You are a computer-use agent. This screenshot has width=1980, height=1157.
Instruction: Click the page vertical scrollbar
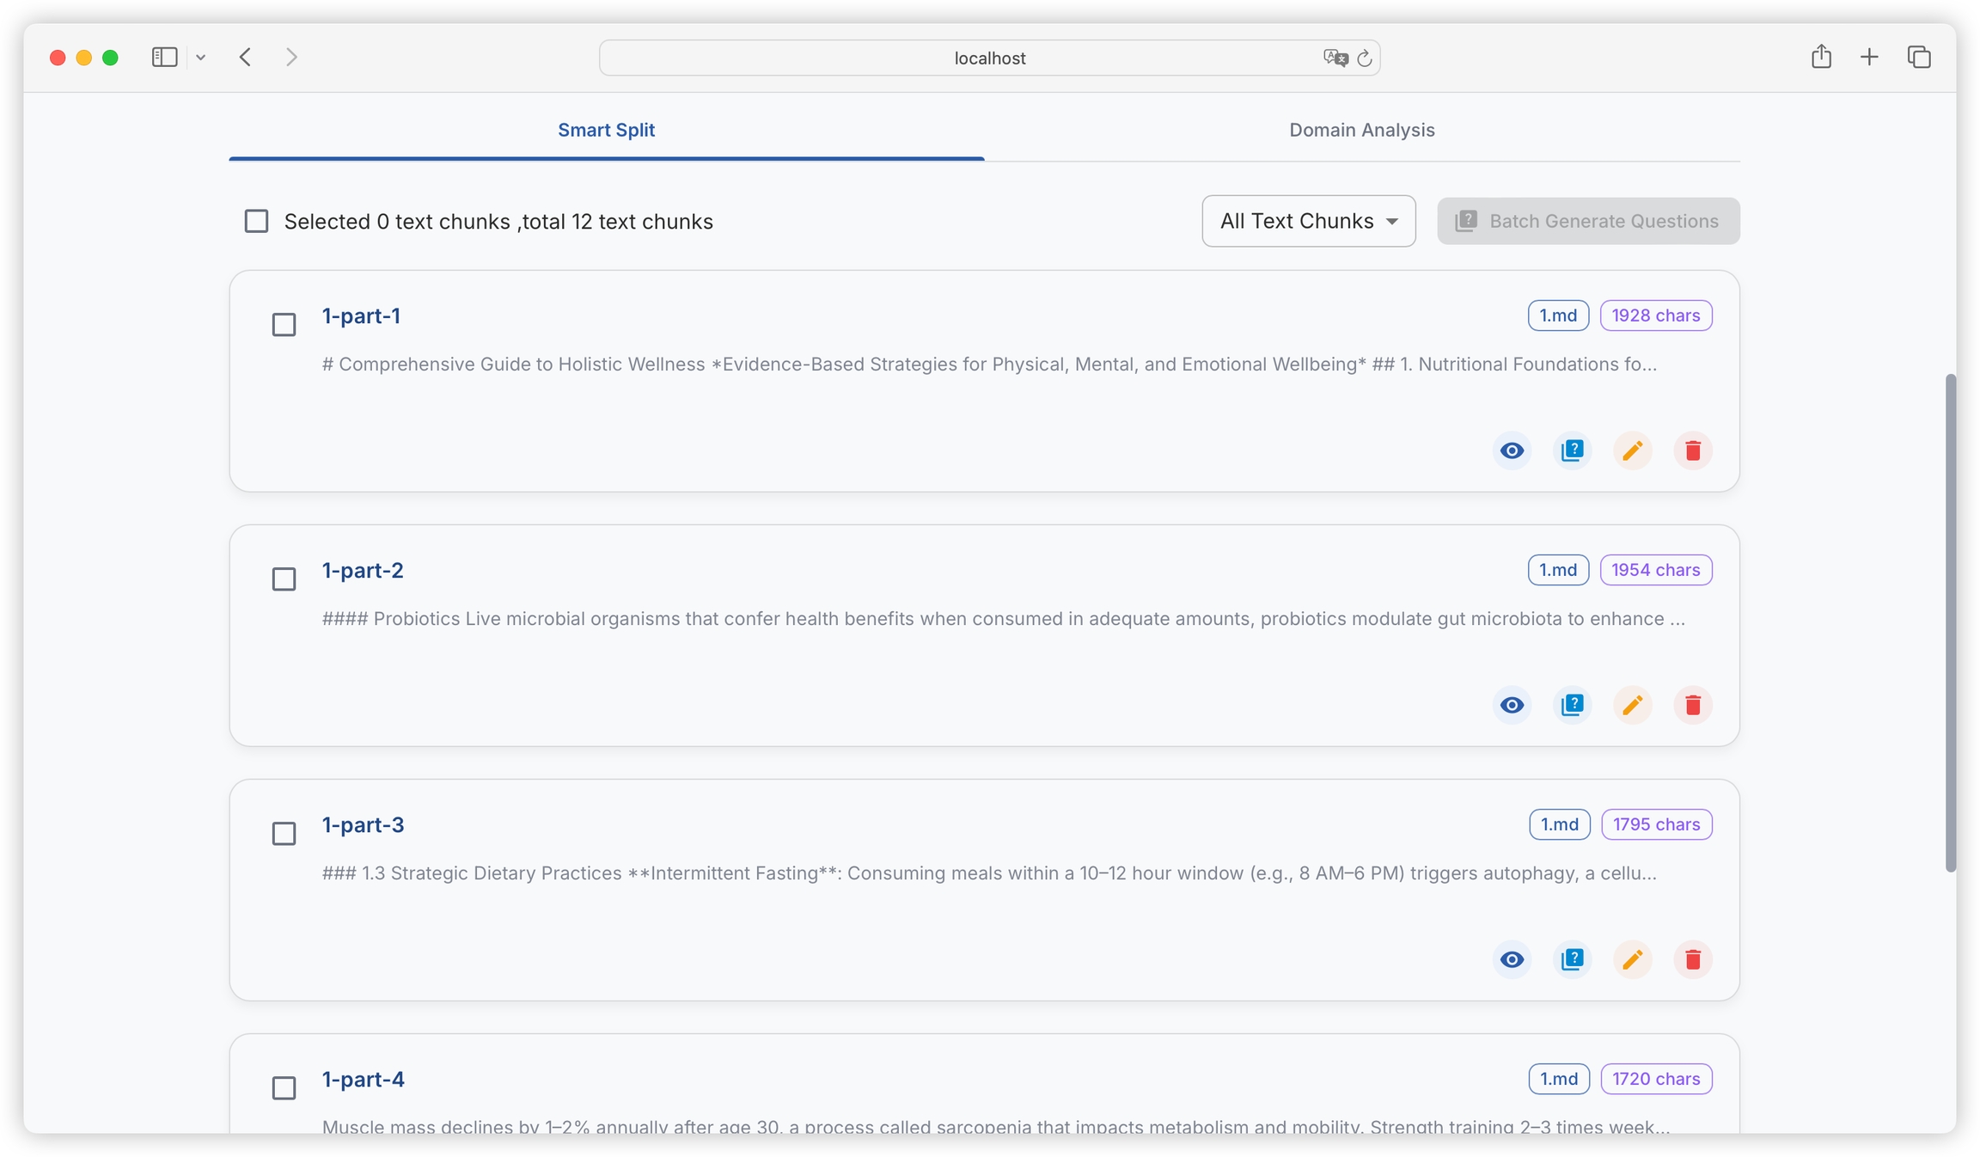(x=1950, y=622)
